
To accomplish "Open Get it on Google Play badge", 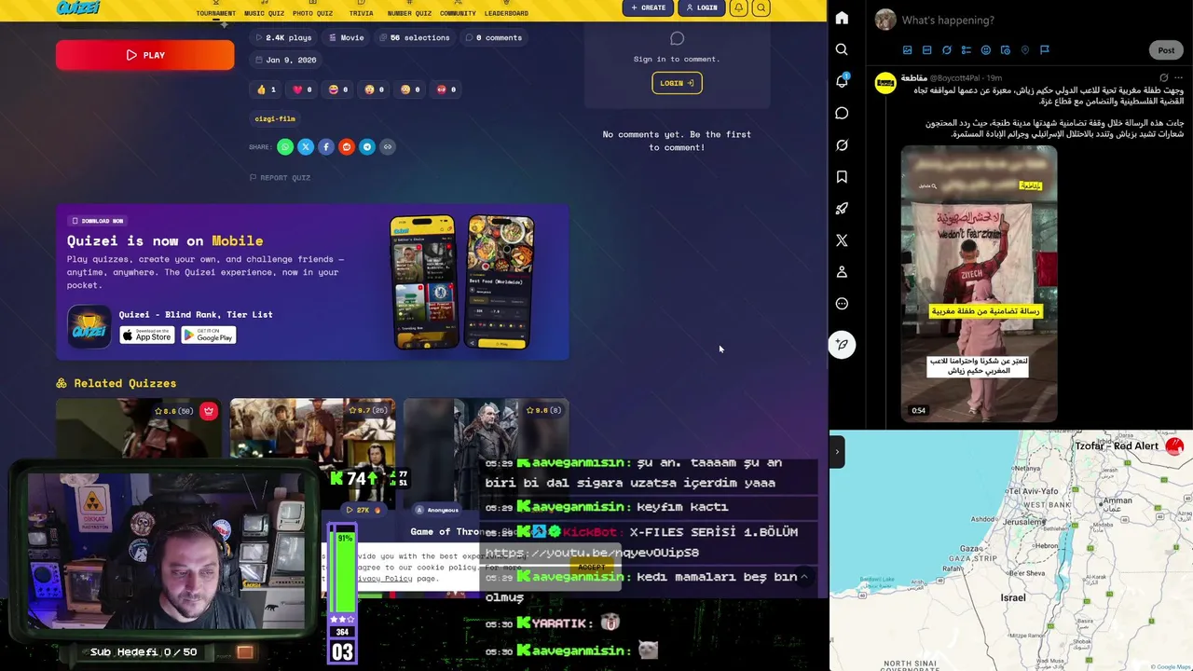I will 208,335.
